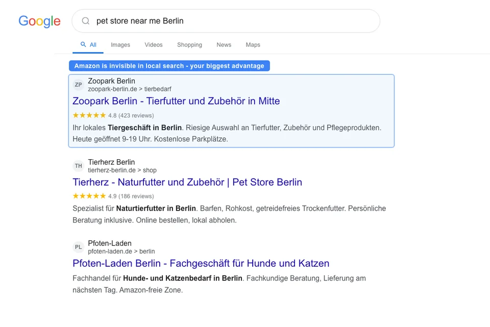Click the TH favicon next to Tierherz Berlin
The image size is (490, 327).
tap(78, 165)
